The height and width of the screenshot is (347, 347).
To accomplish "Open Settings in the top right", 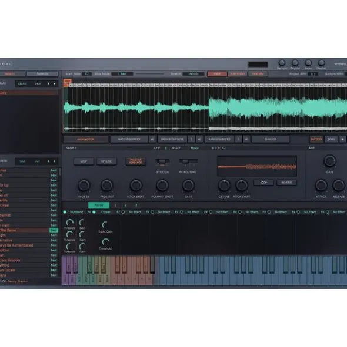I will 340,64.
